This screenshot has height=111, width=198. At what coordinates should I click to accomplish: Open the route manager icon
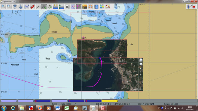[x=73, y=7]
